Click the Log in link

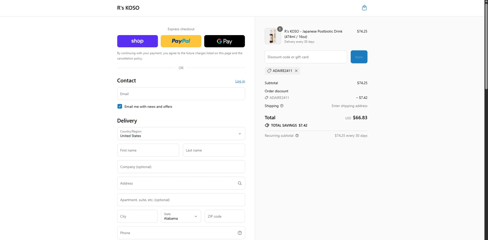240,81
